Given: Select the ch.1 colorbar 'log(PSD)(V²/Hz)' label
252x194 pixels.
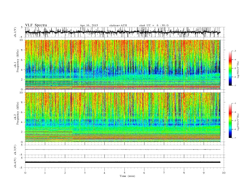Looking at the screenshot, I should [x=238, y=69].
